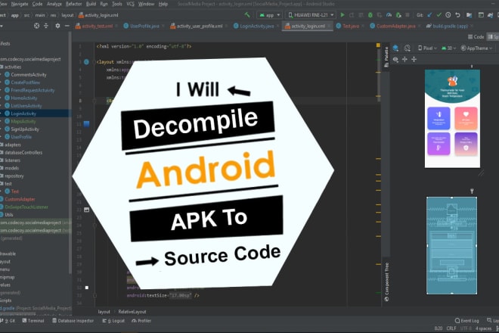Click the select opened file target icon
Viewport: 499px width, 333px height.
click(x=36, y=26)
